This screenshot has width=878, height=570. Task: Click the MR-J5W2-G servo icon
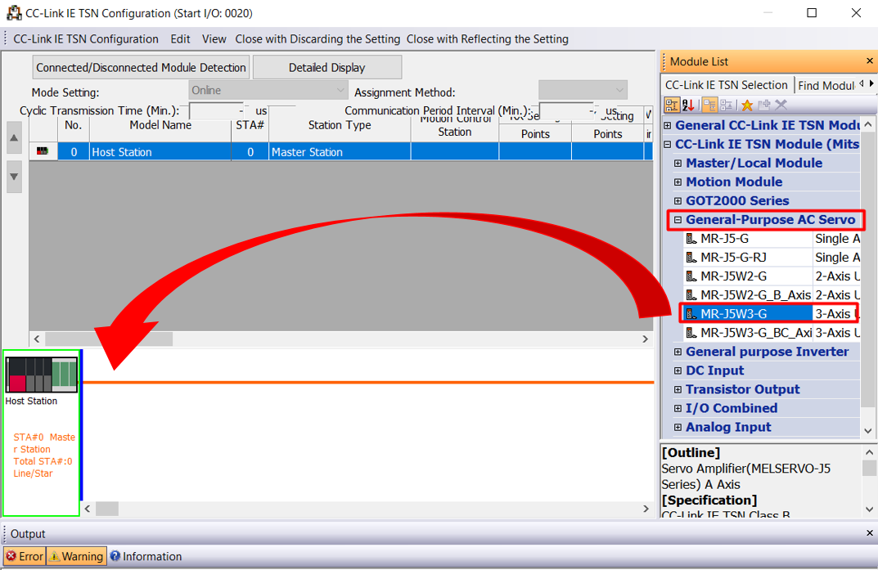[x=691, y=276]
